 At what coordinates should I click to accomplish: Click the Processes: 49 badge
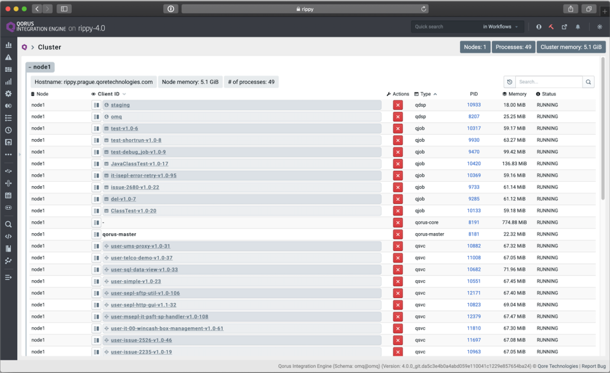[513, 47]
